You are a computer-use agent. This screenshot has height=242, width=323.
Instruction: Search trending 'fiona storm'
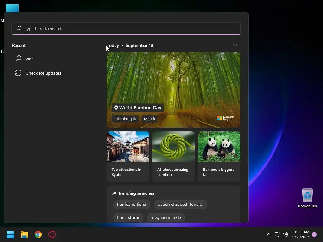tap(128, 217)
